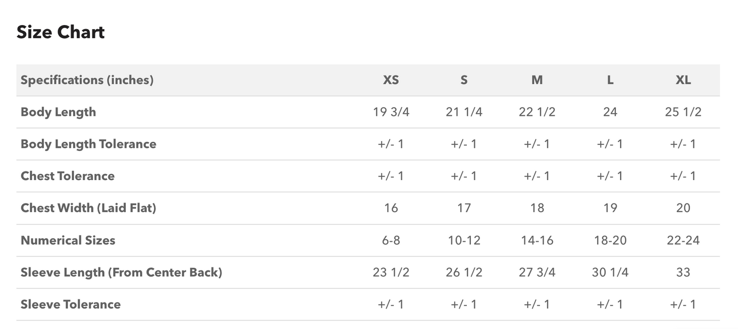Click Sleeve Length (From Center Back) label
Viewport: 738px width, 329px height.
[121, 272]
